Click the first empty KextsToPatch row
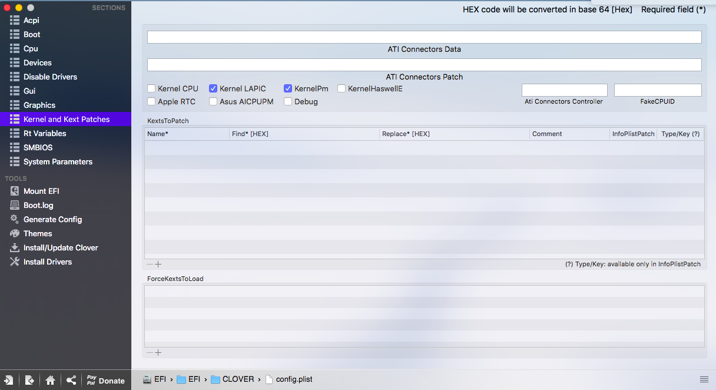 click(x=424, y=148)
